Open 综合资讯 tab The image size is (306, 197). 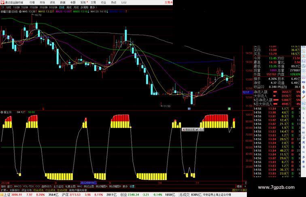38,190
